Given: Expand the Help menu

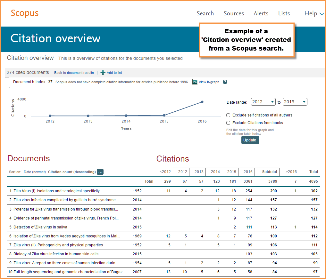Looking at the screenshot, I should pos(314,13).
